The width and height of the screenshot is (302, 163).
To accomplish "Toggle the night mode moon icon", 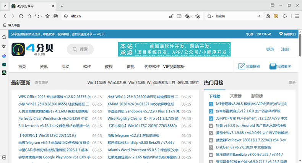I will click(171, 16).
